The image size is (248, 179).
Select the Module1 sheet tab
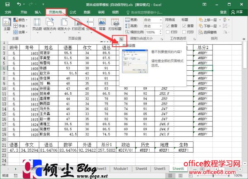(121, 169)
